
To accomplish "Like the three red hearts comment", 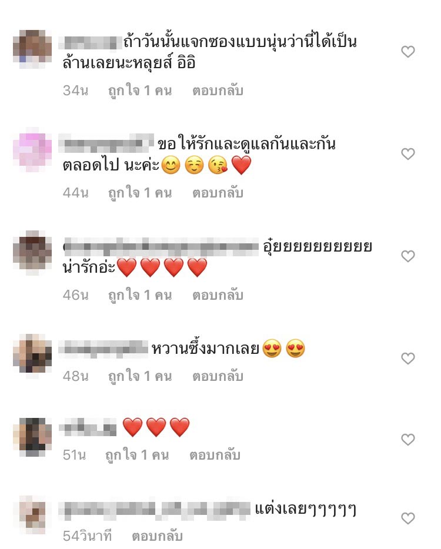I will [x=407, y=440].
